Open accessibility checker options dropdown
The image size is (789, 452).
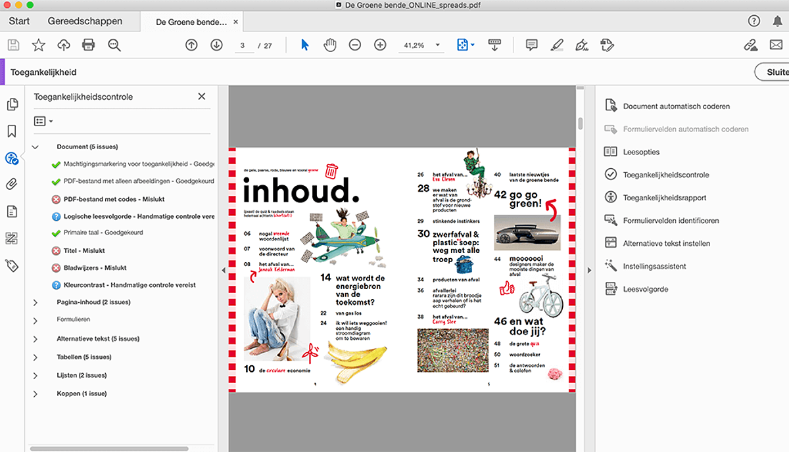(x=43, y=122)
